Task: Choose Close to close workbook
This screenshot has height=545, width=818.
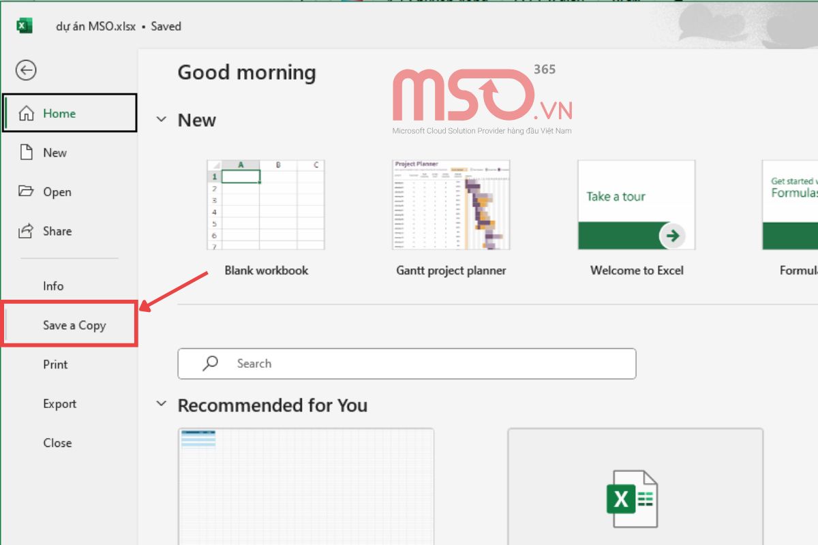Action: 70,443
